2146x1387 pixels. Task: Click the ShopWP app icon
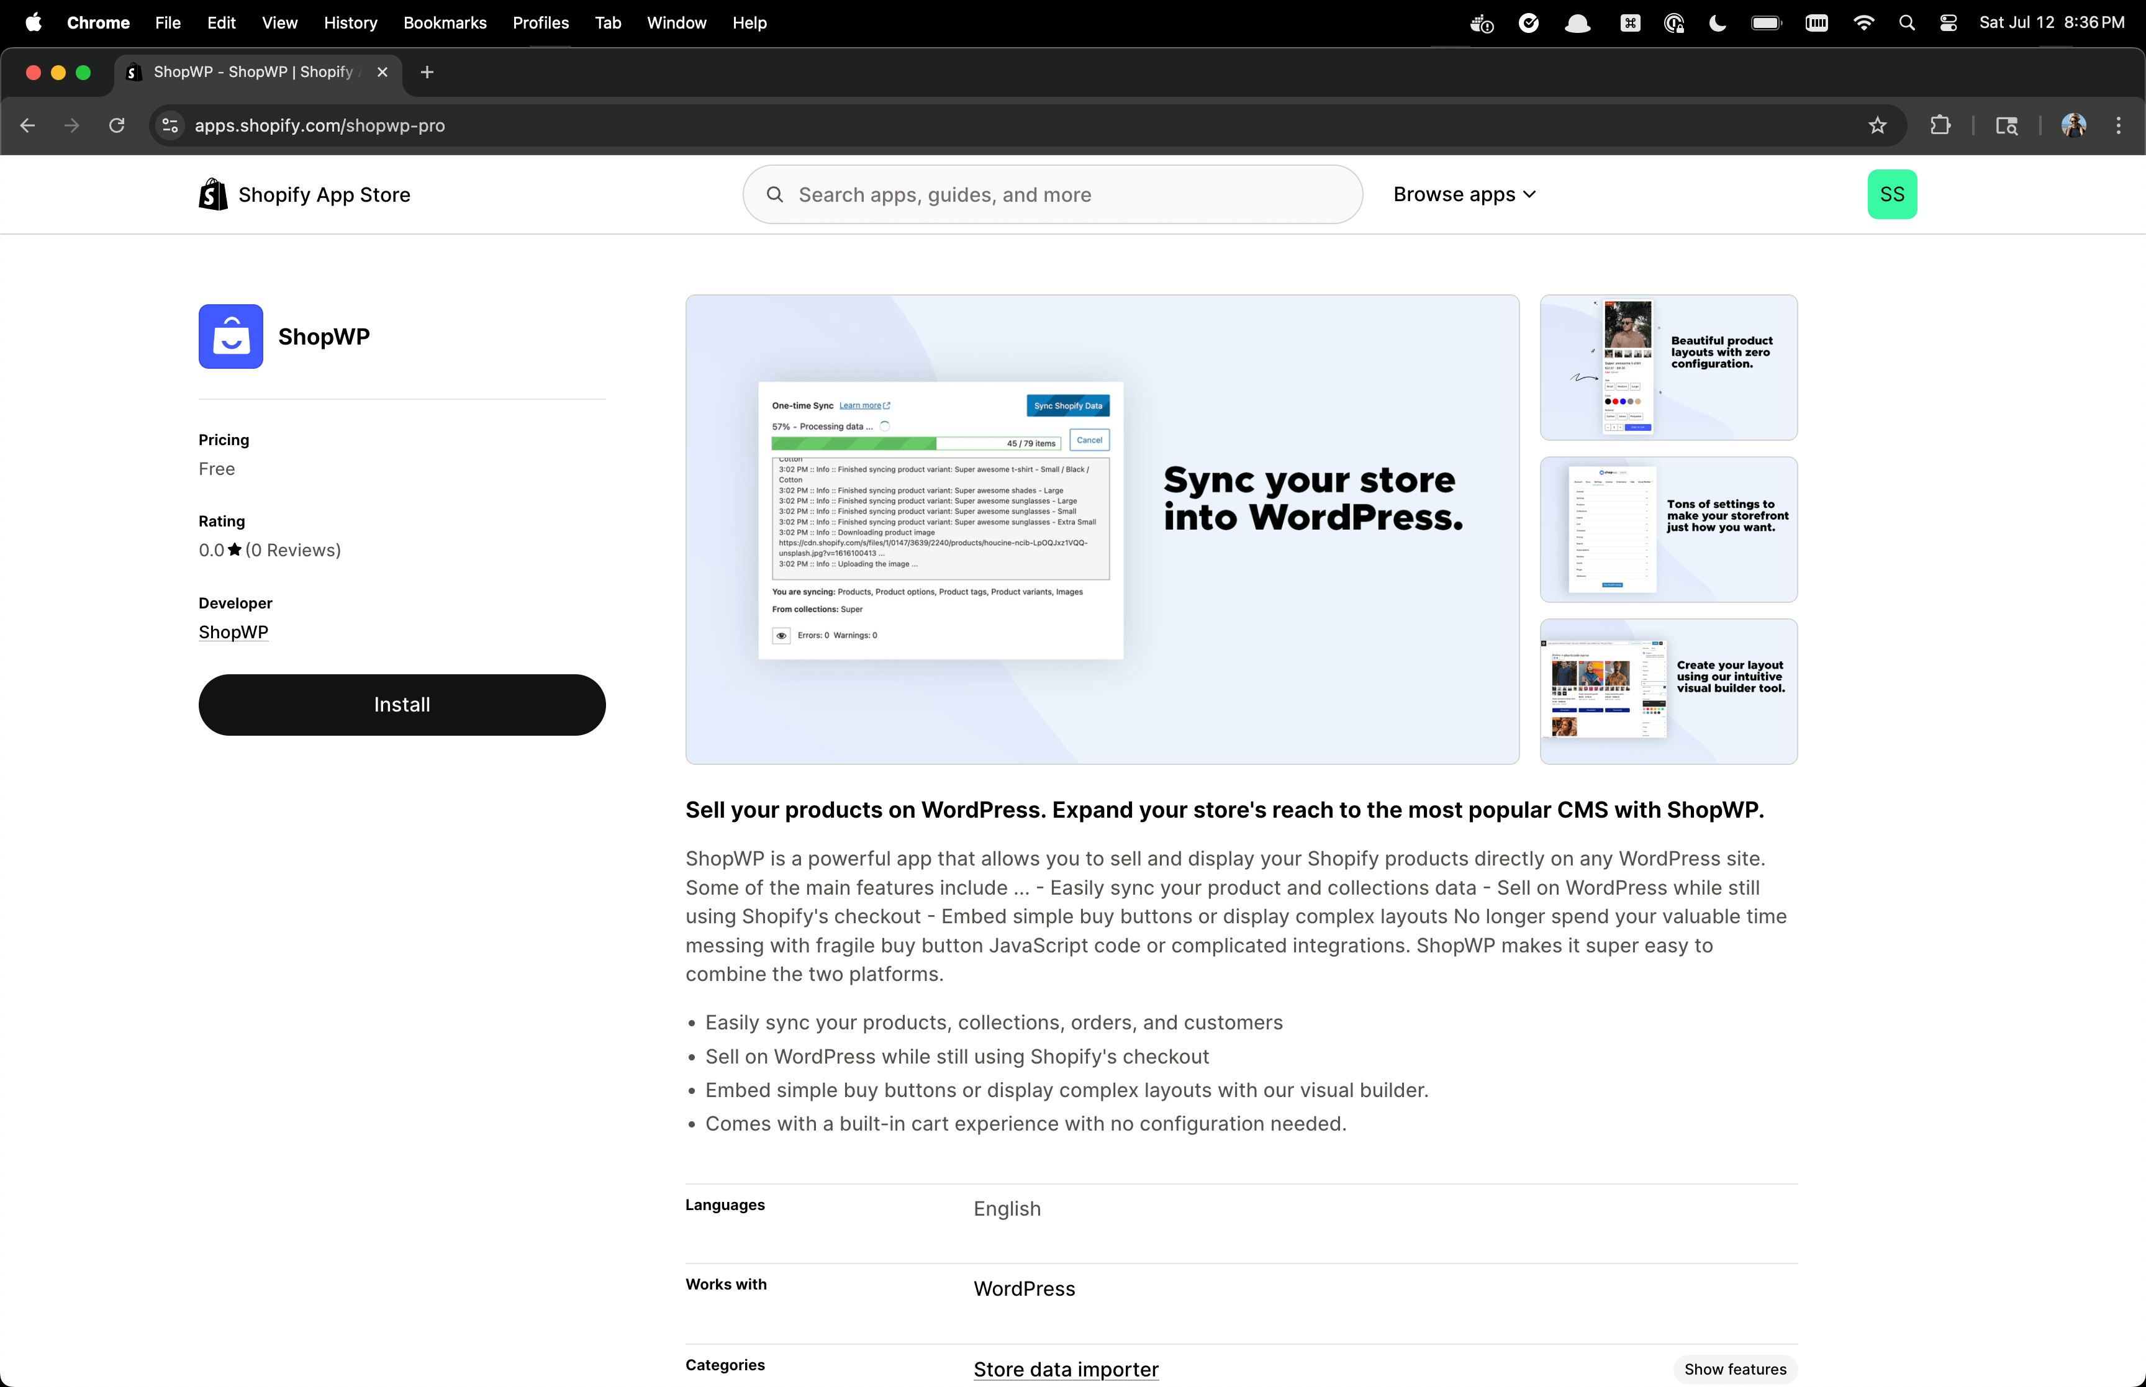[230, 336]
